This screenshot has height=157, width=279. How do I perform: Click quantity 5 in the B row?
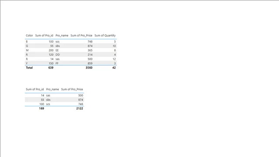click(115, 41)
